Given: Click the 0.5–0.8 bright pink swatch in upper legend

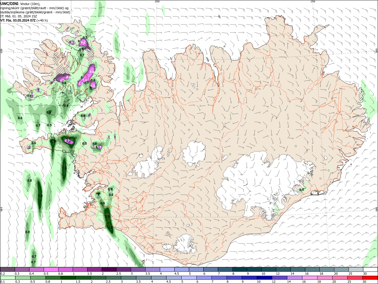Looking at the screenshot, I should pos(51,270).
